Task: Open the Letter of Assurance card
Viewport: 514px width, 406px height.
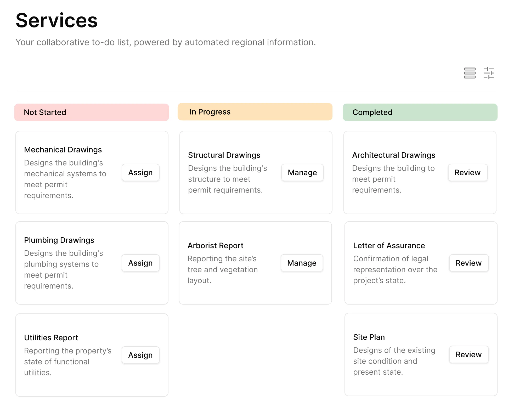Action: tap(389, 245)
